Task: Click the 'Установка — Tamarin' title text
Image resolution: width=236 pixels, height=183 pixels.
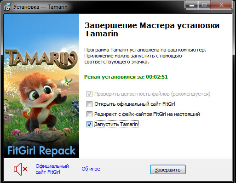Action: [40, 7]
